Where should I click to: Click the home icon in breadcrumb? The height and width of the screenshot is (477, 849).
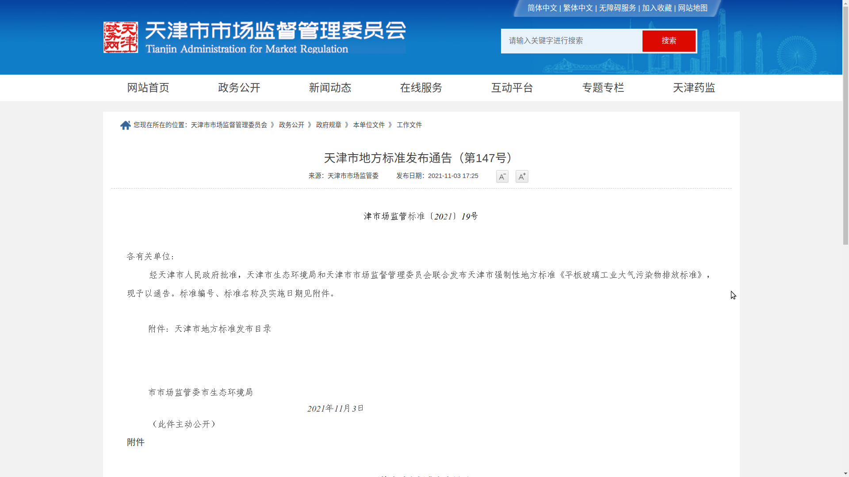(x=125, y=125)
